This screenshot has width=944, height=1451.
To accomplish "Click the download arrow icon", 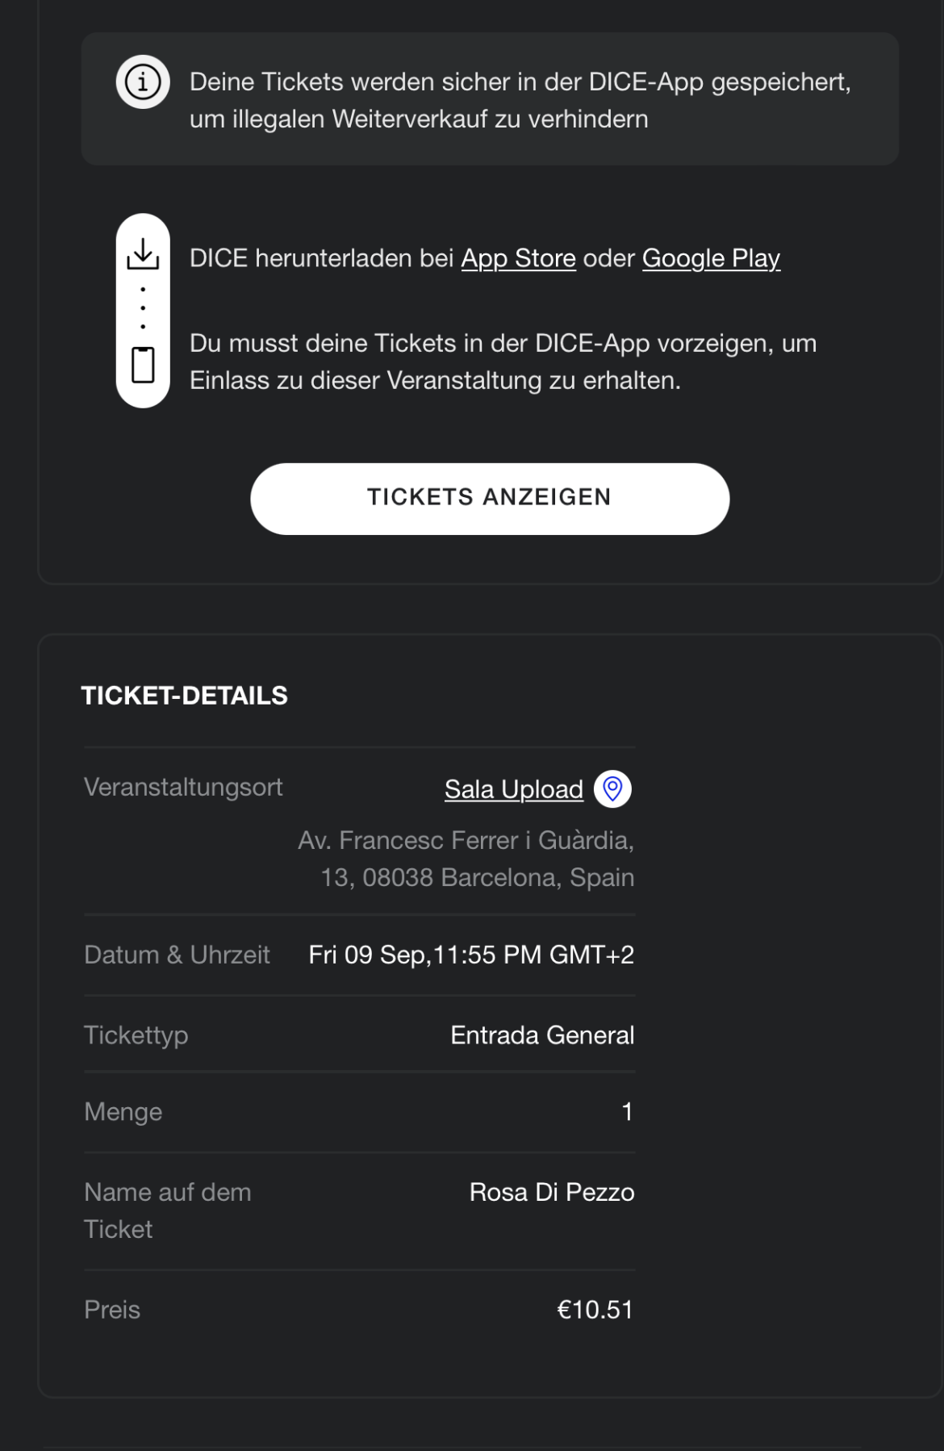I will click(x=143, y=253).
